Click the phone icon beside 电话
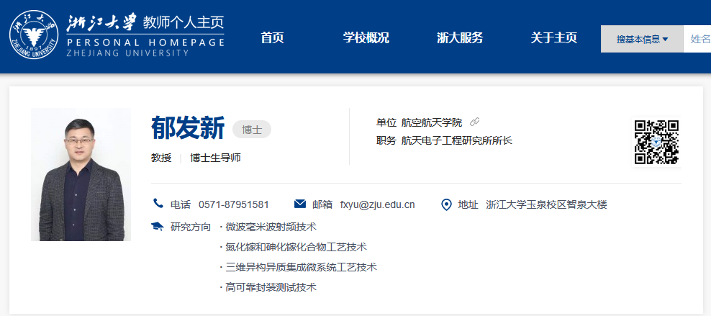Viewport: 711px width, 316px height. [x=158, y=204]
